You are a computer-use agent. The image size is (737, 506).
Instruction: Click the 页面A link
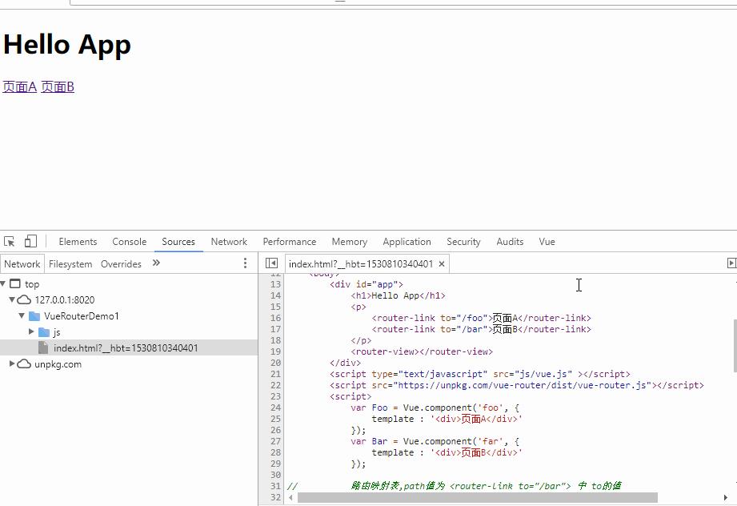pos(19,87)
